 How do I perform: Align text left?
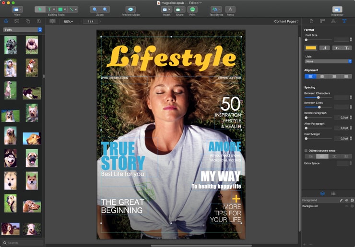tap(311, 76)
